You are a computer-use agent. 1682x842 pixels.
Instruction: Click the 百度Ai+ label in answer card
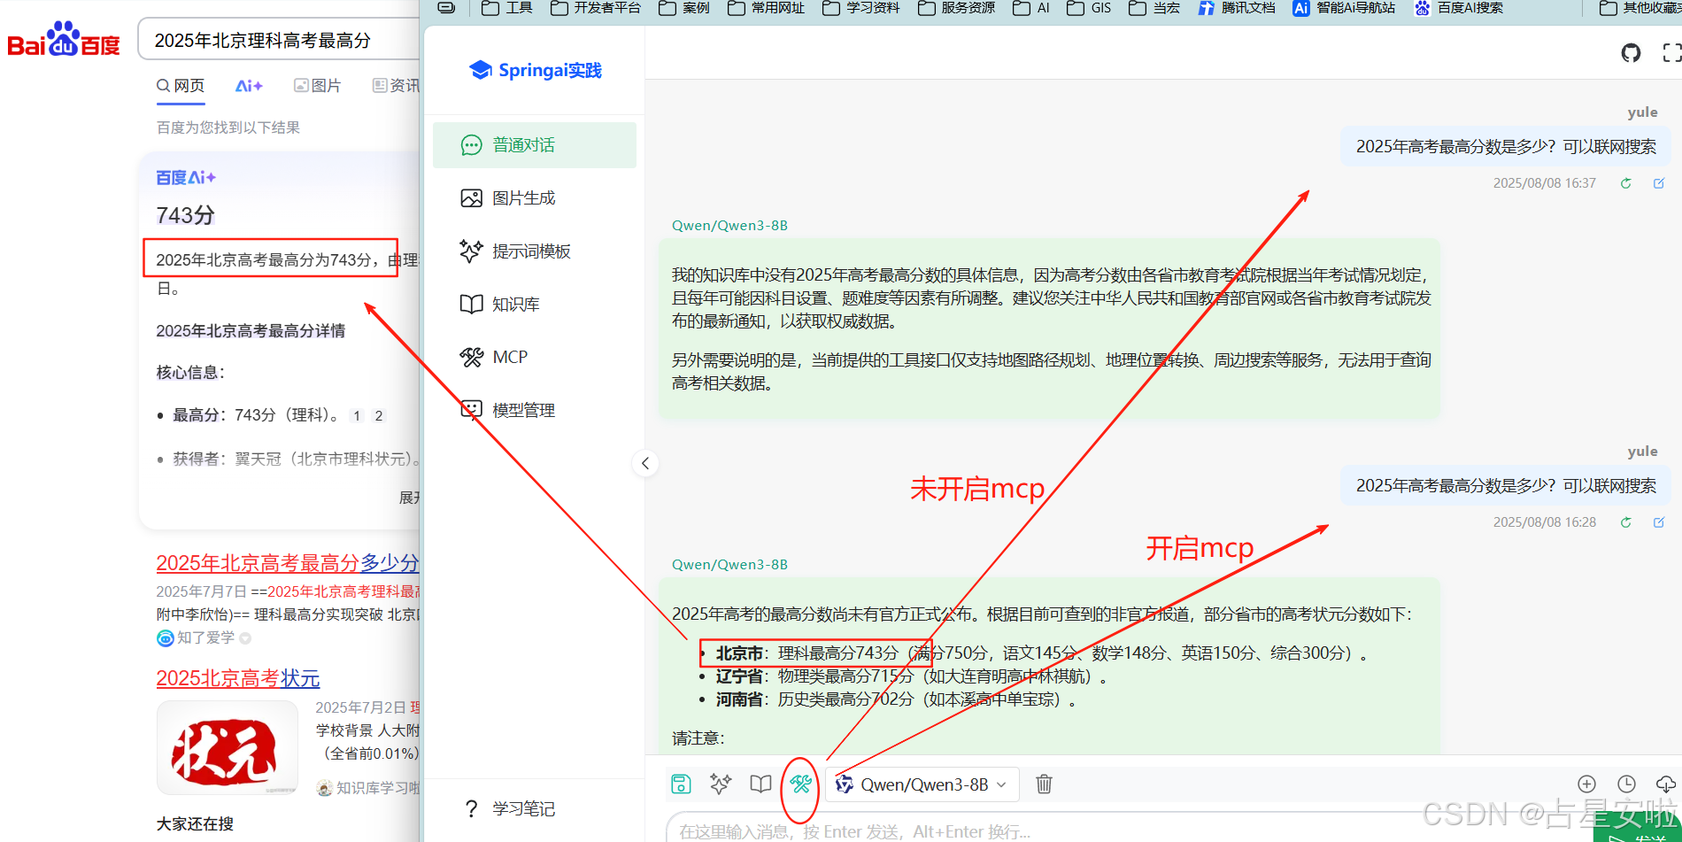point(186,178)
